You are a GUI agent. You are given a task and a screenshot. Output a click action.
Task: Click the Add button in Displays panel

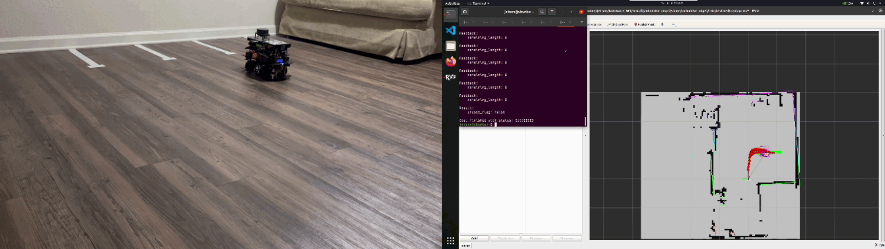[474, 238]
